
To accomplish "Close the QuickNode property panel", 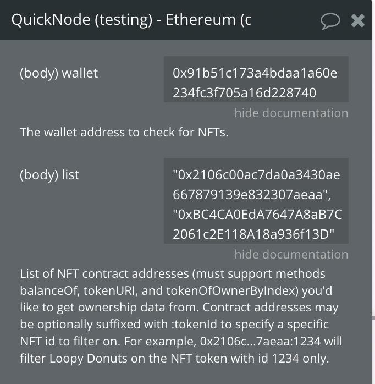I will tap(358, 21).
